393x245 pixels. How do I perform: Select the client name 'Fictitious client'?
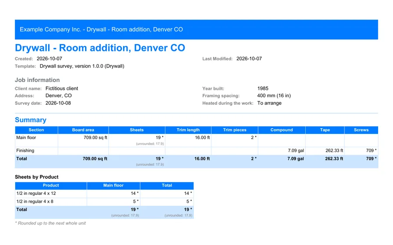coord(62,88)
